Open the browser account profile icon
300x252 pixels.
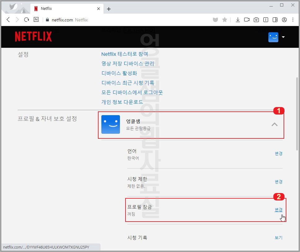click(x=284, y=20)
